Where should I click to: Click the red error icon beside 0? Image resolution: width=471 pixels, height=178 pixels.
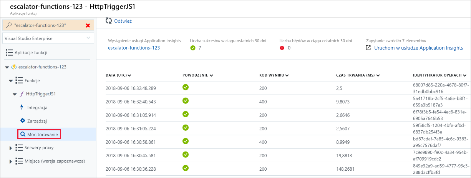tap(282, 48)
